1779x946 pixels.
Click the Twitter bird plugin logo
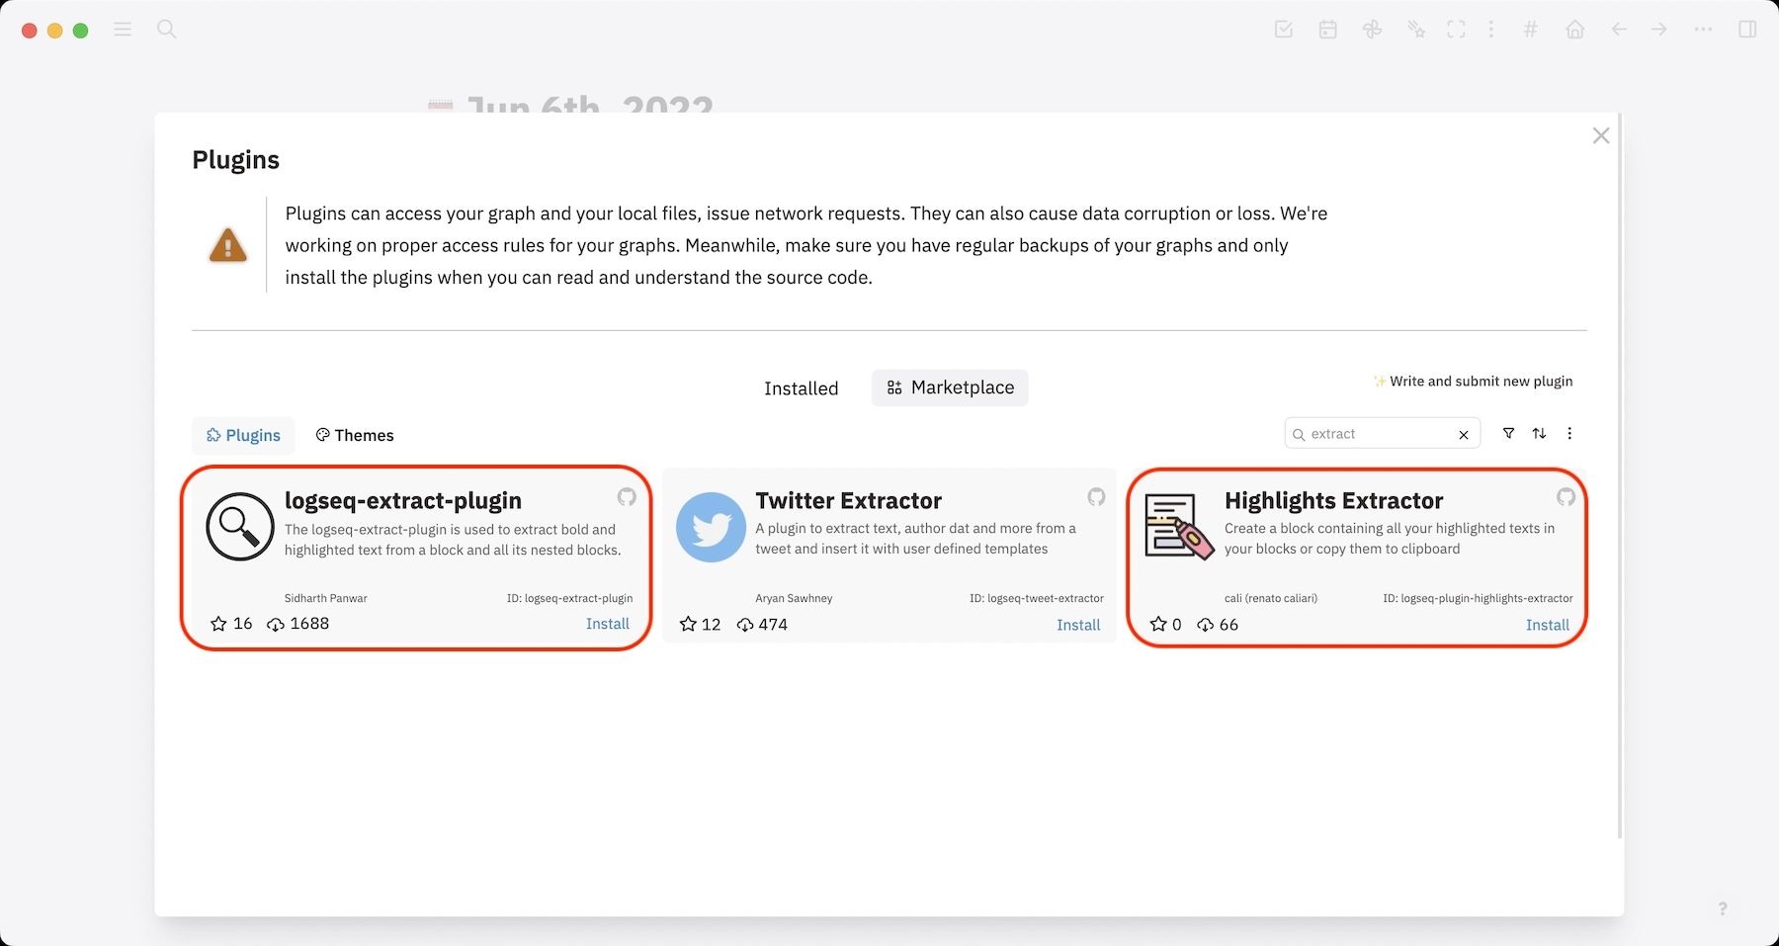point(711,527)
